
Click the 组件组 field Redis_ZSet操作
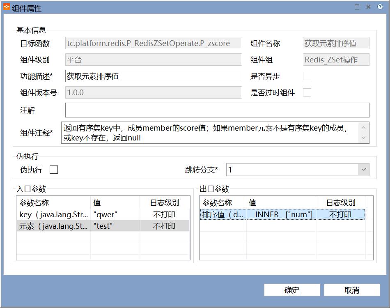[x=336, y=60]
